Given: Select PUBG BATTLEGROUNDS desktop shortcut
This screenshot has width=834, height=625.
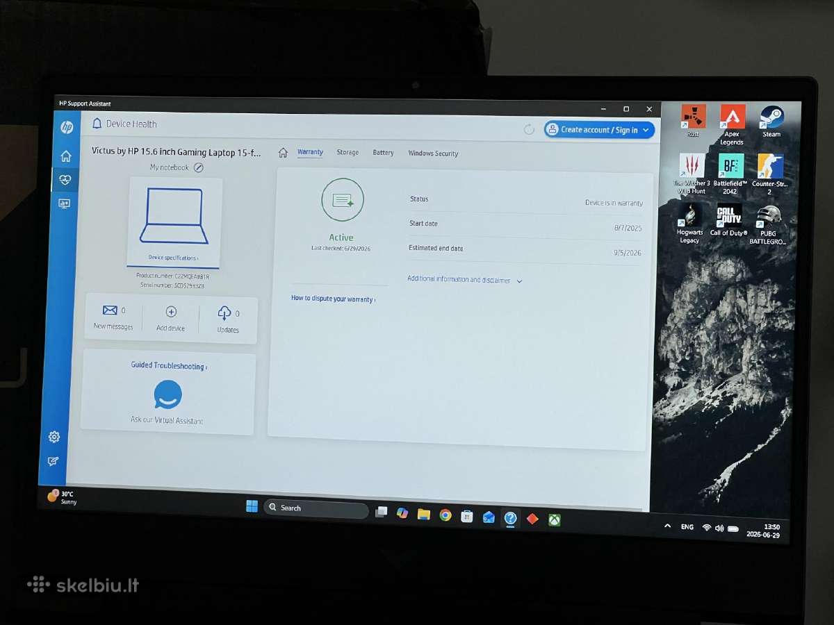Looking at the screenshot, I should (x=769, y=217).
